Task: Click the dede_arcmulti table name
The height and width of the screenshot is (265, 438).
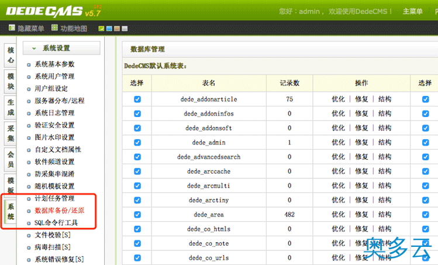Action: click(209, 185)
